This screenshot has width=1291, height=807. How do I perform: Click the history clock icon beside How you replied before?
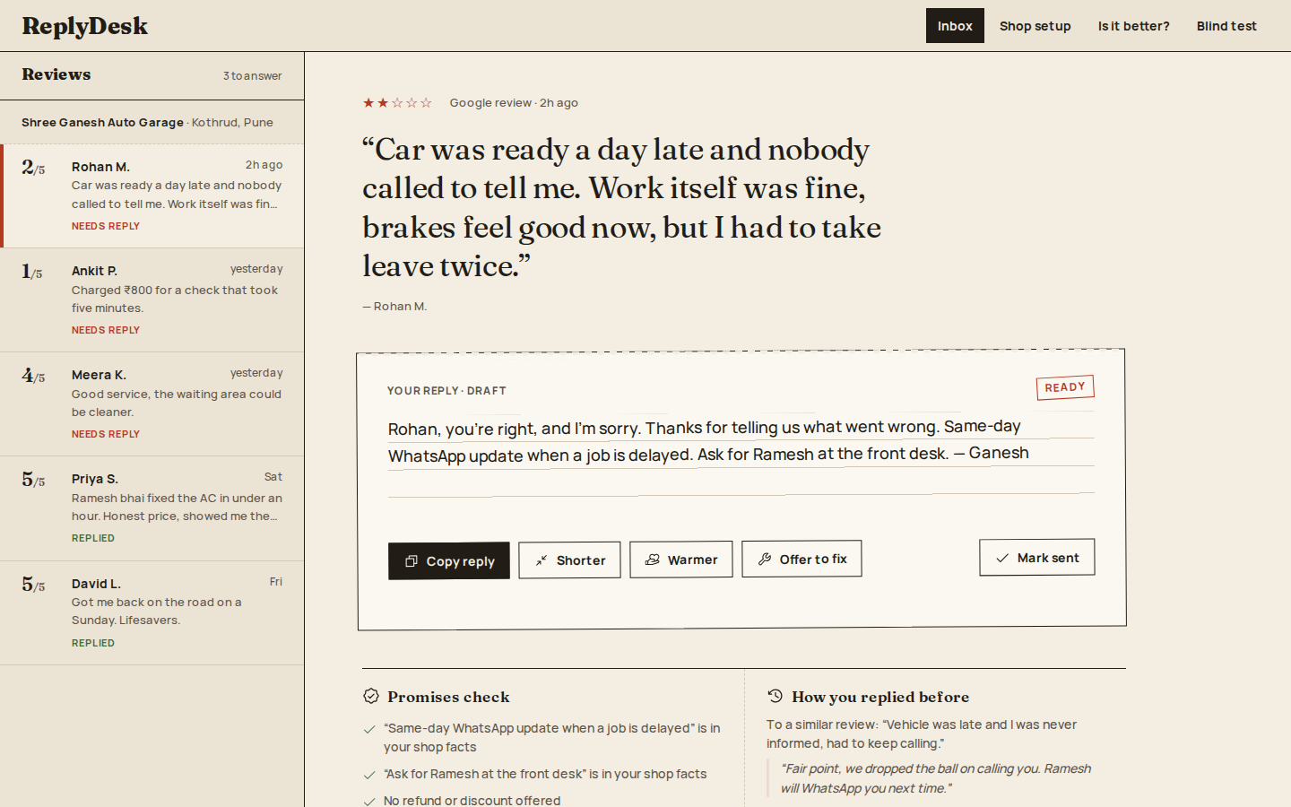775,696
